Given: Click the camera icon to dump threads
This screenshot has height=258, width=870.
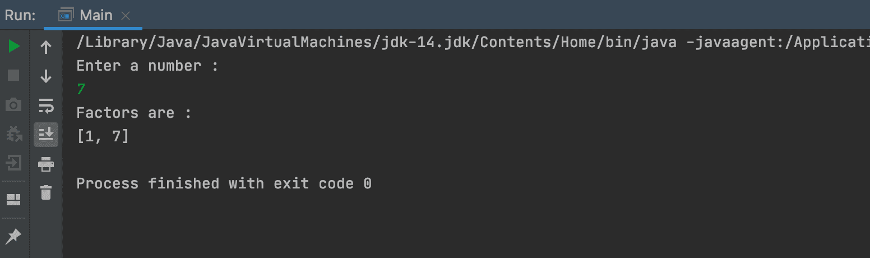Looking at the screenshot, I should tap(14, 104).
